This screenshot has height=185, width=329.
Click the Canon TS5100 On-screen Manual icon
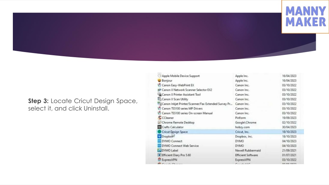pyautogui.click(x=159, y=113)
